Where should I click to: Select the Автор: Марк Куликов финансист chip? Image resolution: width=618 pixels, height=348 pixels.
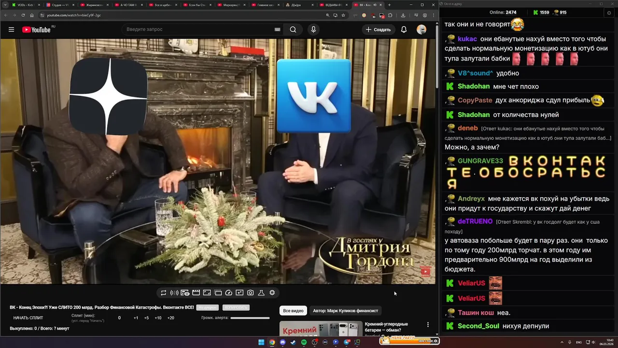[x=345, y=311]
